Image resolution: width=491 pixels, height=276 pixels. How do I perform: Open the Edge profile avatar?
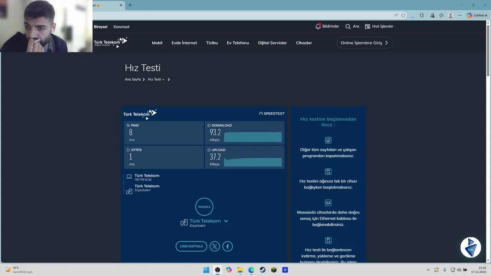[x=451, y=15]
